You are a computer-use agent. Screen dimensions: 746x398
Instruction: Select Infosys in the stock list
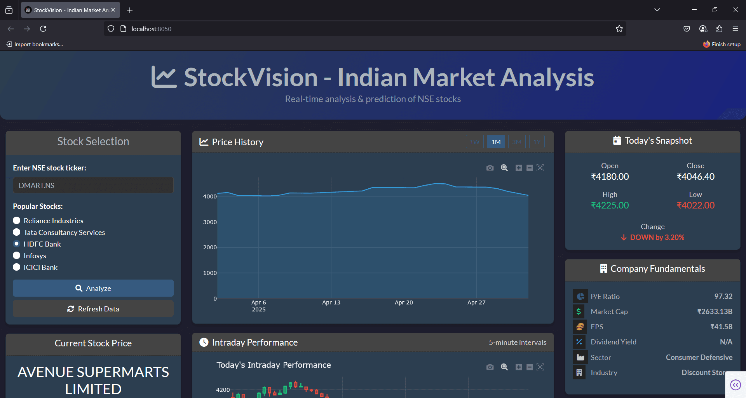point(16,255)
